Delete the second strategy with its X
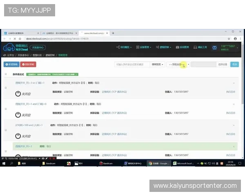 click(234, 104)
